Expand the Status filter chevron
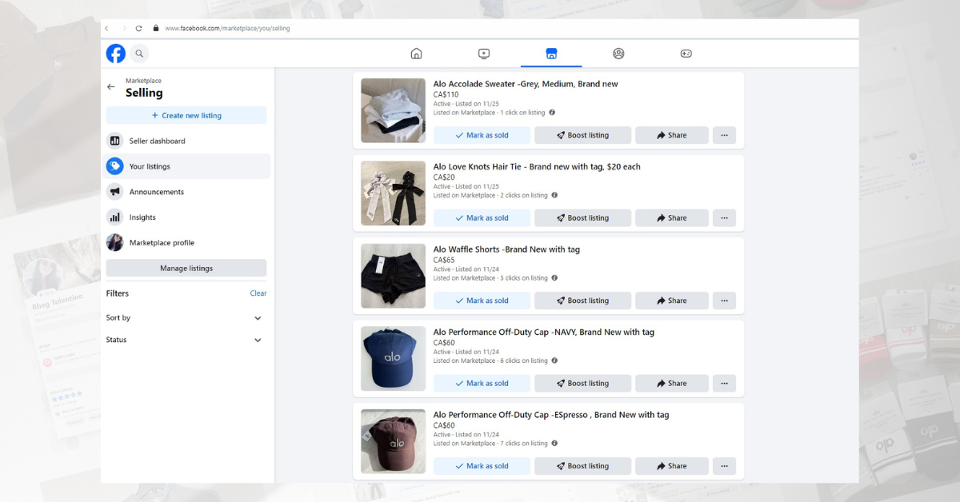This screenshot has height=502, width=960. tap(258, 341)
